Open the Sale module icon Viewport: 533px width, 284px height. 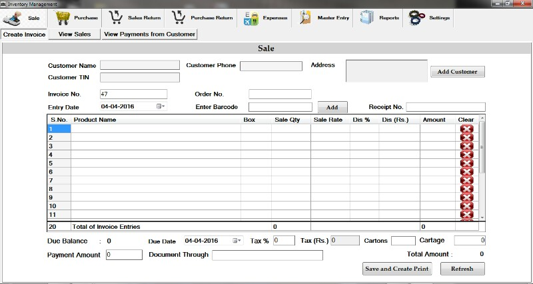click(x=12, y=19)
